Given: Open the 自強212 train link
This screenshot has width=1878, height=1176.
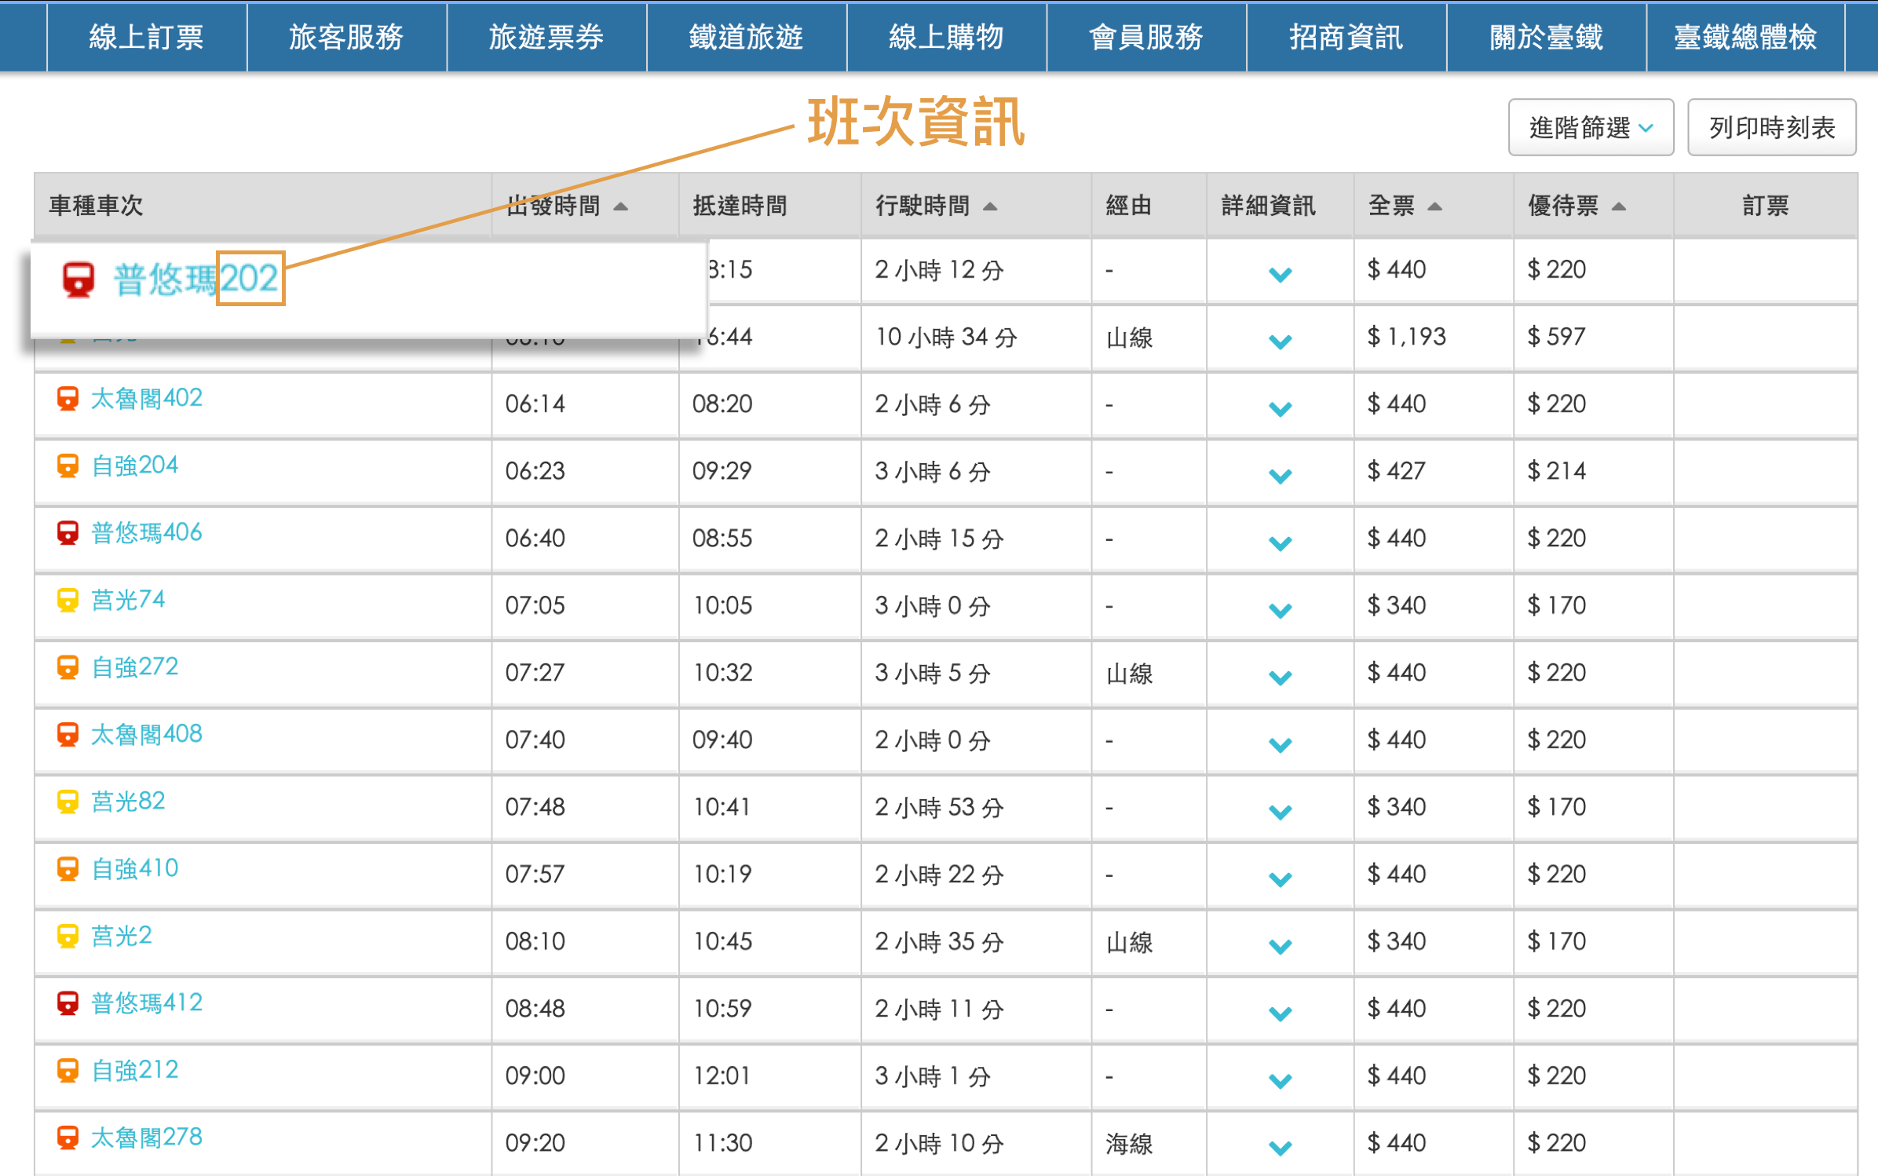Looking at the screenshot, I should click(135, 1070).
